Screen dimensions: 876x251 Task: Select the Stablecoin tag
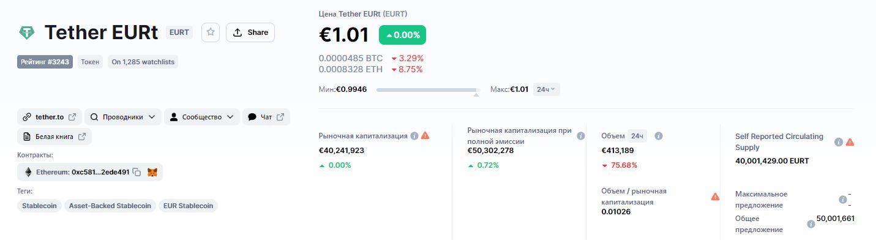tap(39, 206)
